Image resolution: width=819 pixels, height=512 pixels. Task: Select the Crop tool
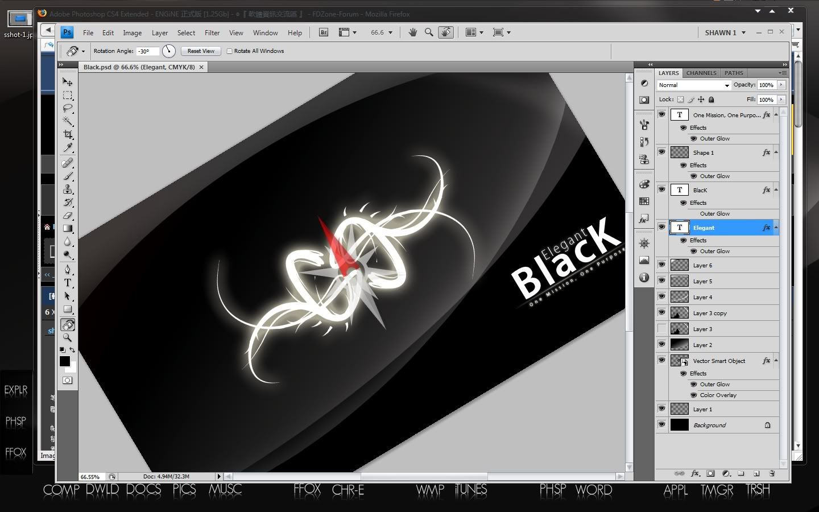(68, 135)
